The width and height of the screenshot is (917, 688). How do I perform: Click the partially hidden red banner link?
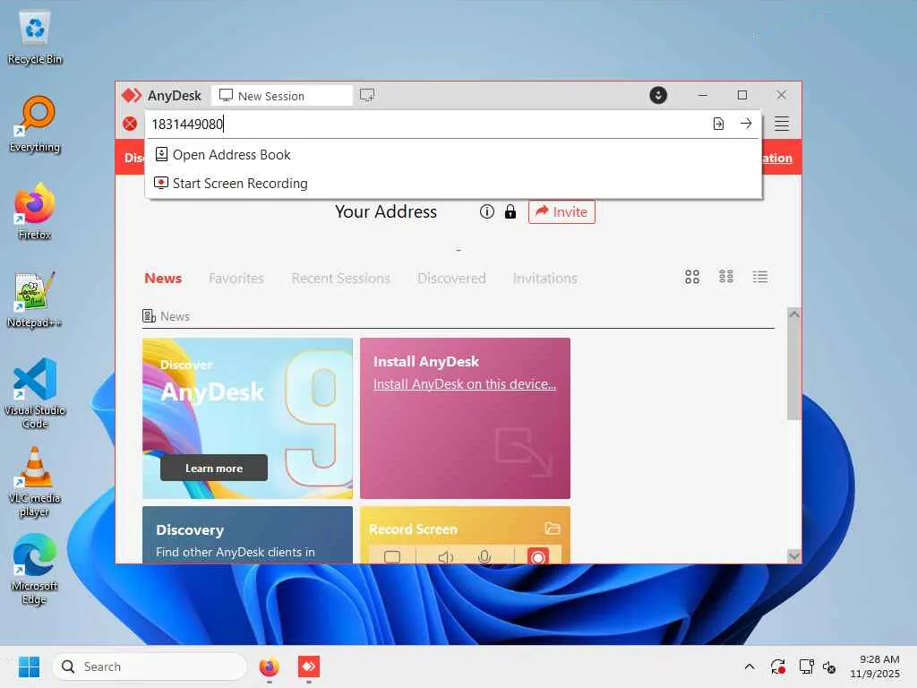[777, 158]
